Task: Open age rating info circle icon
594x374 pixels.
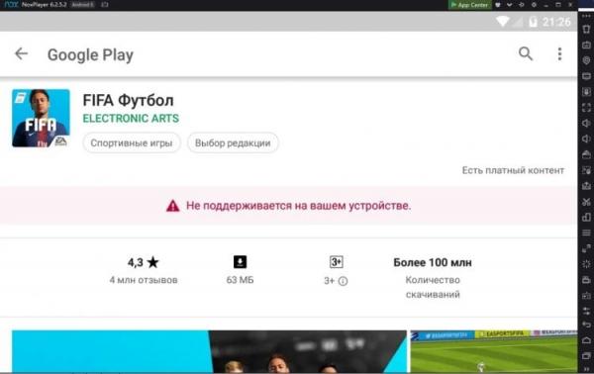Action: pyautogui.click(x=343, y=281)
